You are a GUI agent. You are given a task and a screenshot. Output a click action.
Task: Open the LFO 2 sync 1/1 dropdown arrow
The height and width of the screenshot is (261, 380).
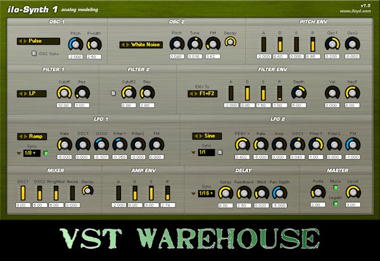pyautogui.click(x=193, y=153)
